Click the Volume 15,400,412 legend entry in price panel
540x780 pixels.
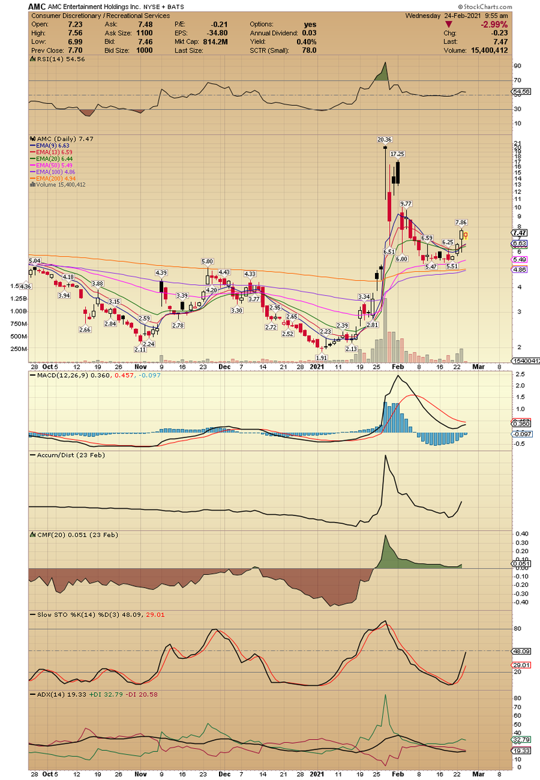(x=57, y=185)
